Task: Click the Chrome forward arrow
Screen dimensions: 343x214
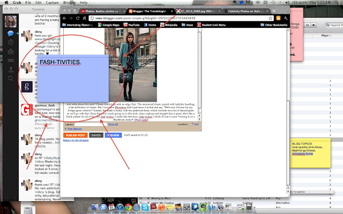Action: point(71,18)
